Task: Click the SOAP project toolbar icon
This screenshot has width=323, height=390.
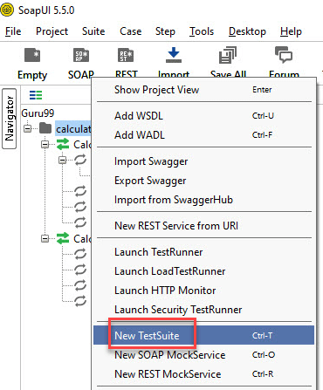Action: 81,55
